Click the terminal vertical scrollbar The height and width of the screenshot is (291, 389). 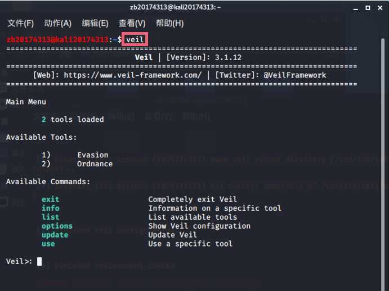383,163
